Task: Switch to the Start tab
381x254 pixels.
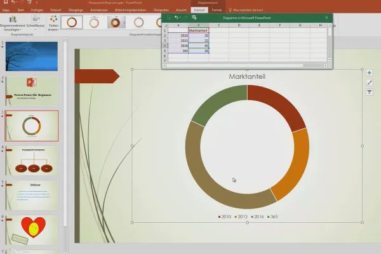Action: [x=21, y=10]
